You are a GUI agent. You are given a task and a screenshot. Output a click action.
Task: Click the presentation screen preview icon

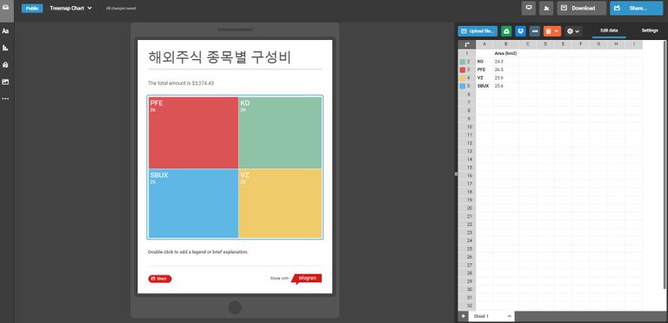pyautogui.click(x=528, y=8)
